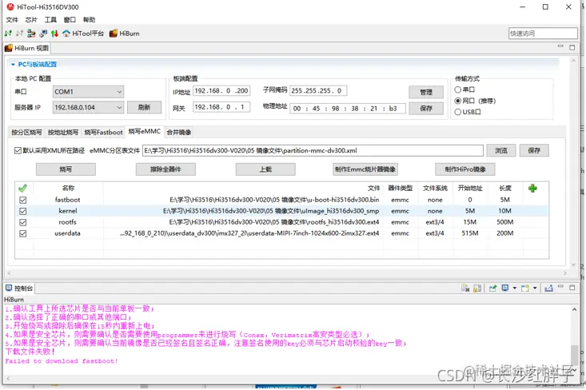Open the HiBurn toolbar button

[x=125, y=34]
